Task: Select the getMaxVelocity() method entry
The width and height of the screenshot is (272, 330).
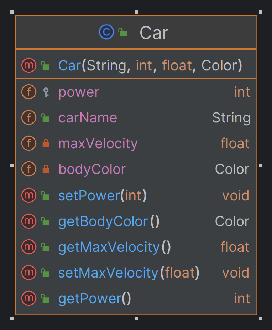Action: [136, 247]
